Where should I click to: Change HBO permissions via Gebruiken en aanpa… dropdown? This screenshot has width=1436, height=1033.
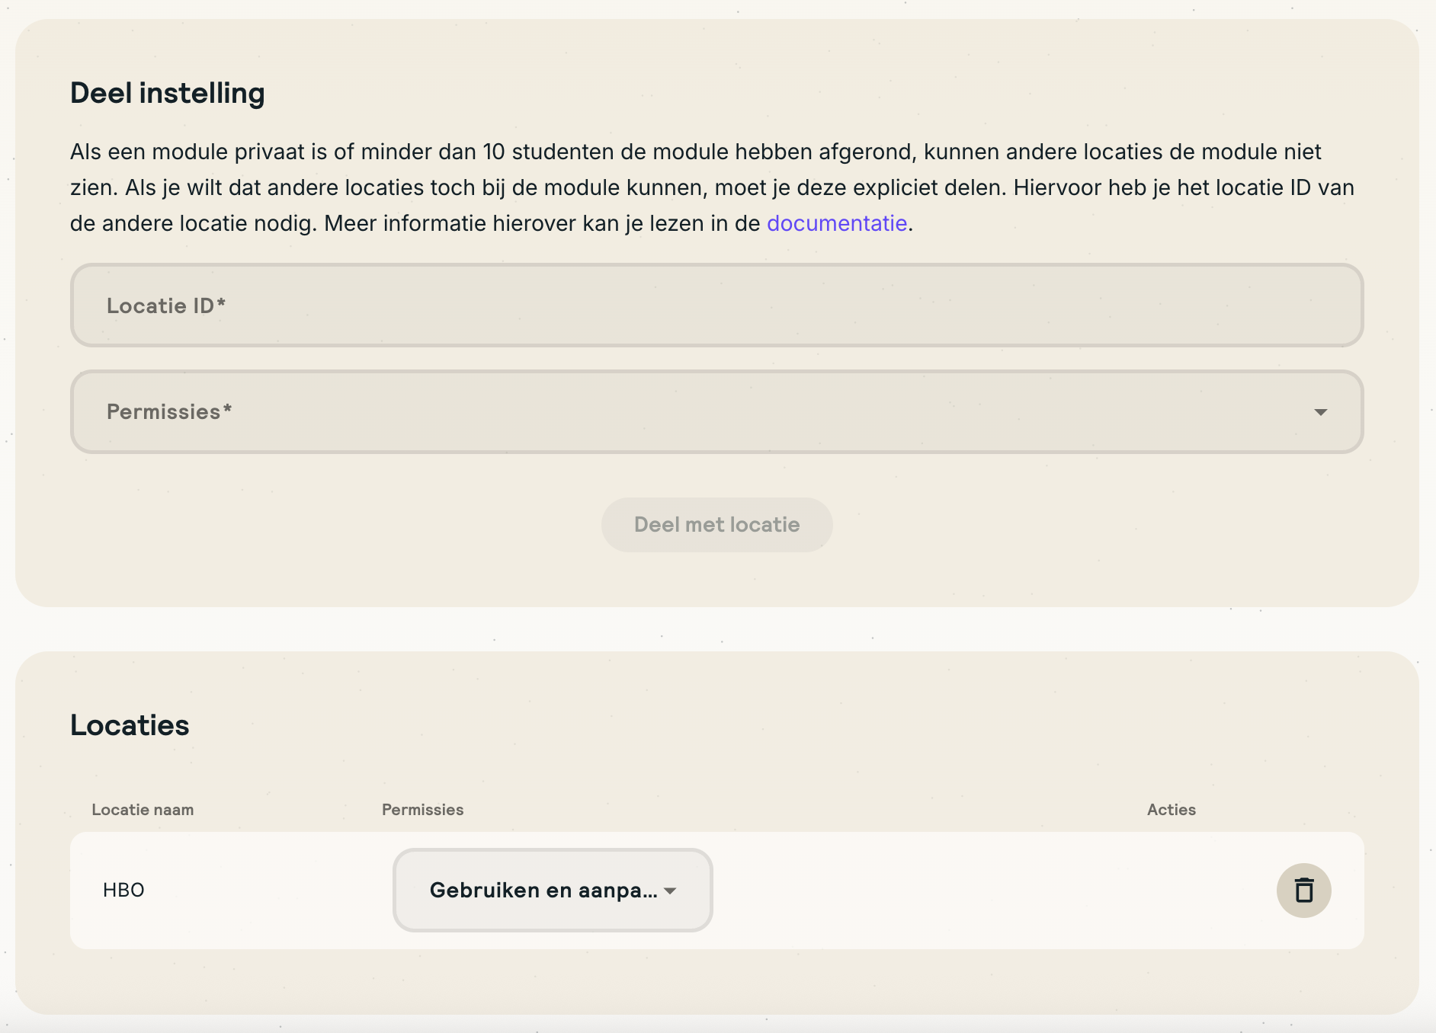point(543,890)
